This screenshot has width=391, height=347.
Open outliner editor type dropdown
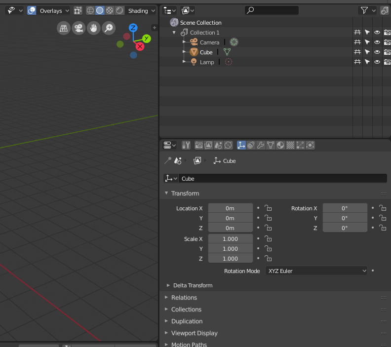click(x=169, y=11)
